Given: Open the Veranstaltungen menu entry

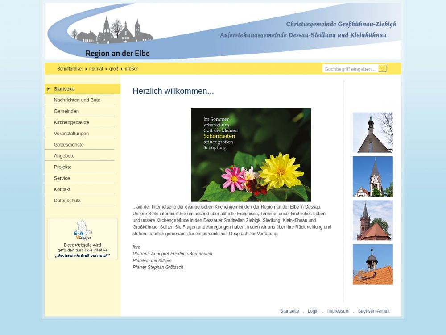Looking at the screenshot, I should pos(71,134).
